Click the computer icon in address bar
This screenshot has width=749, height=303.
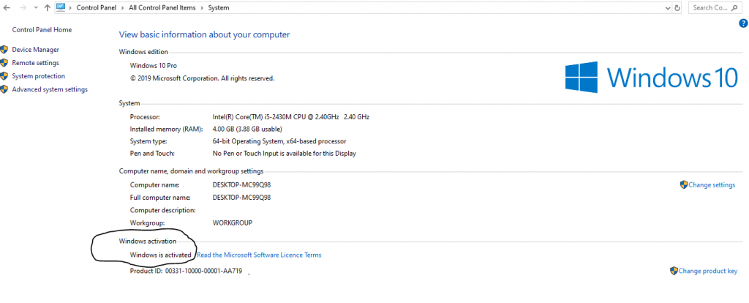(x=61, y=7)
